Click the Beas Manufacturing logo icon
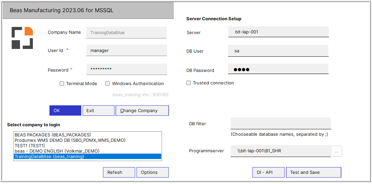372x184 pixels. click(22, 37)
